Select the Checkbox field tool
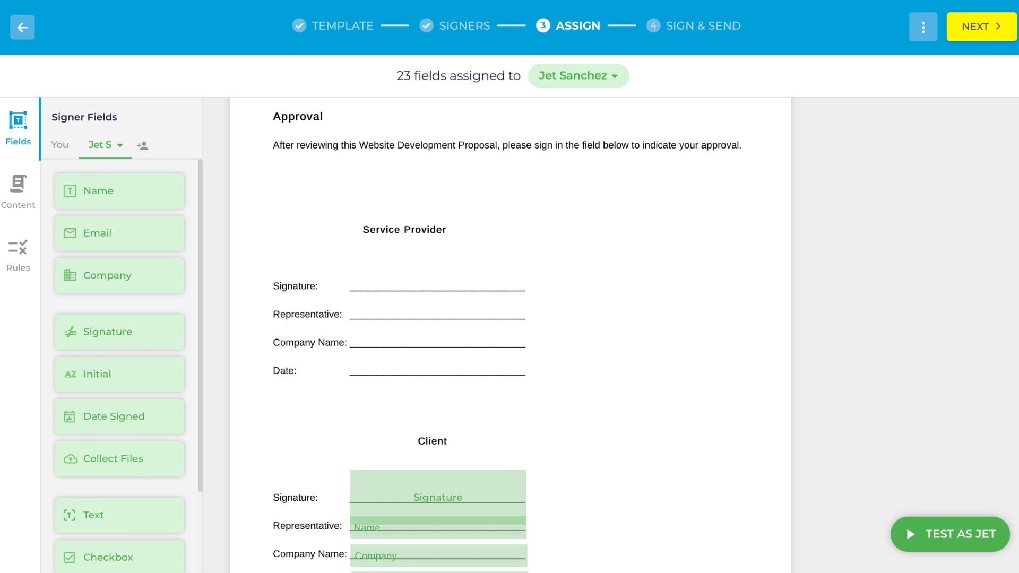The height and width of the screenshot is (573, 1019). click(119, 557)
